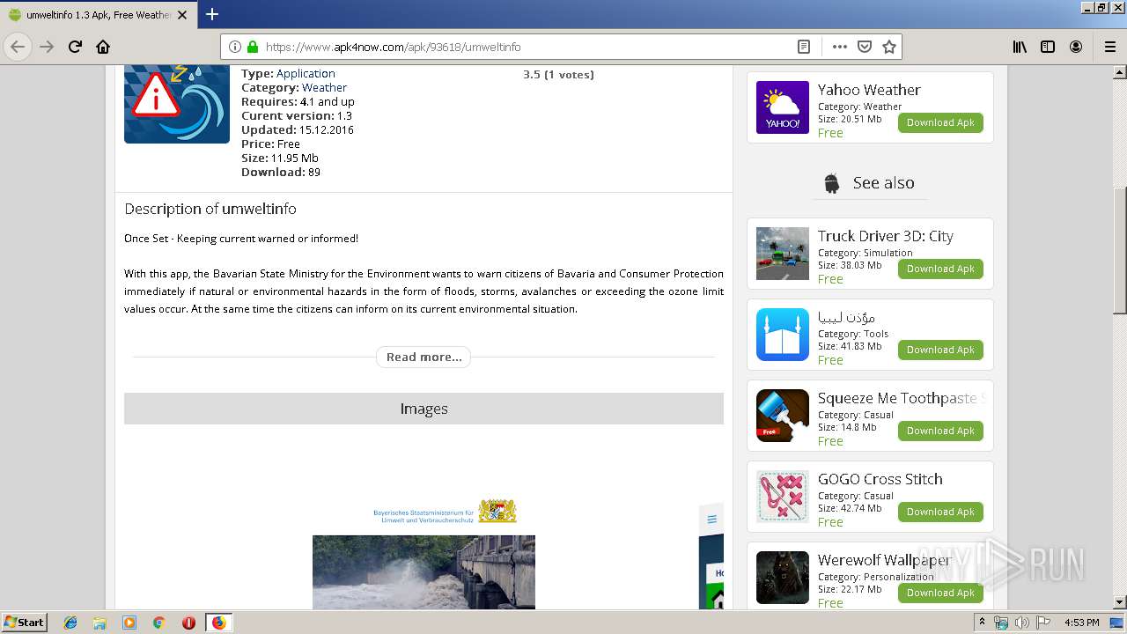The width and height of the screenshot is (1127, 634).
Task: Download the Arabic prayer Tools app Apk
Action: click(940, 350)
